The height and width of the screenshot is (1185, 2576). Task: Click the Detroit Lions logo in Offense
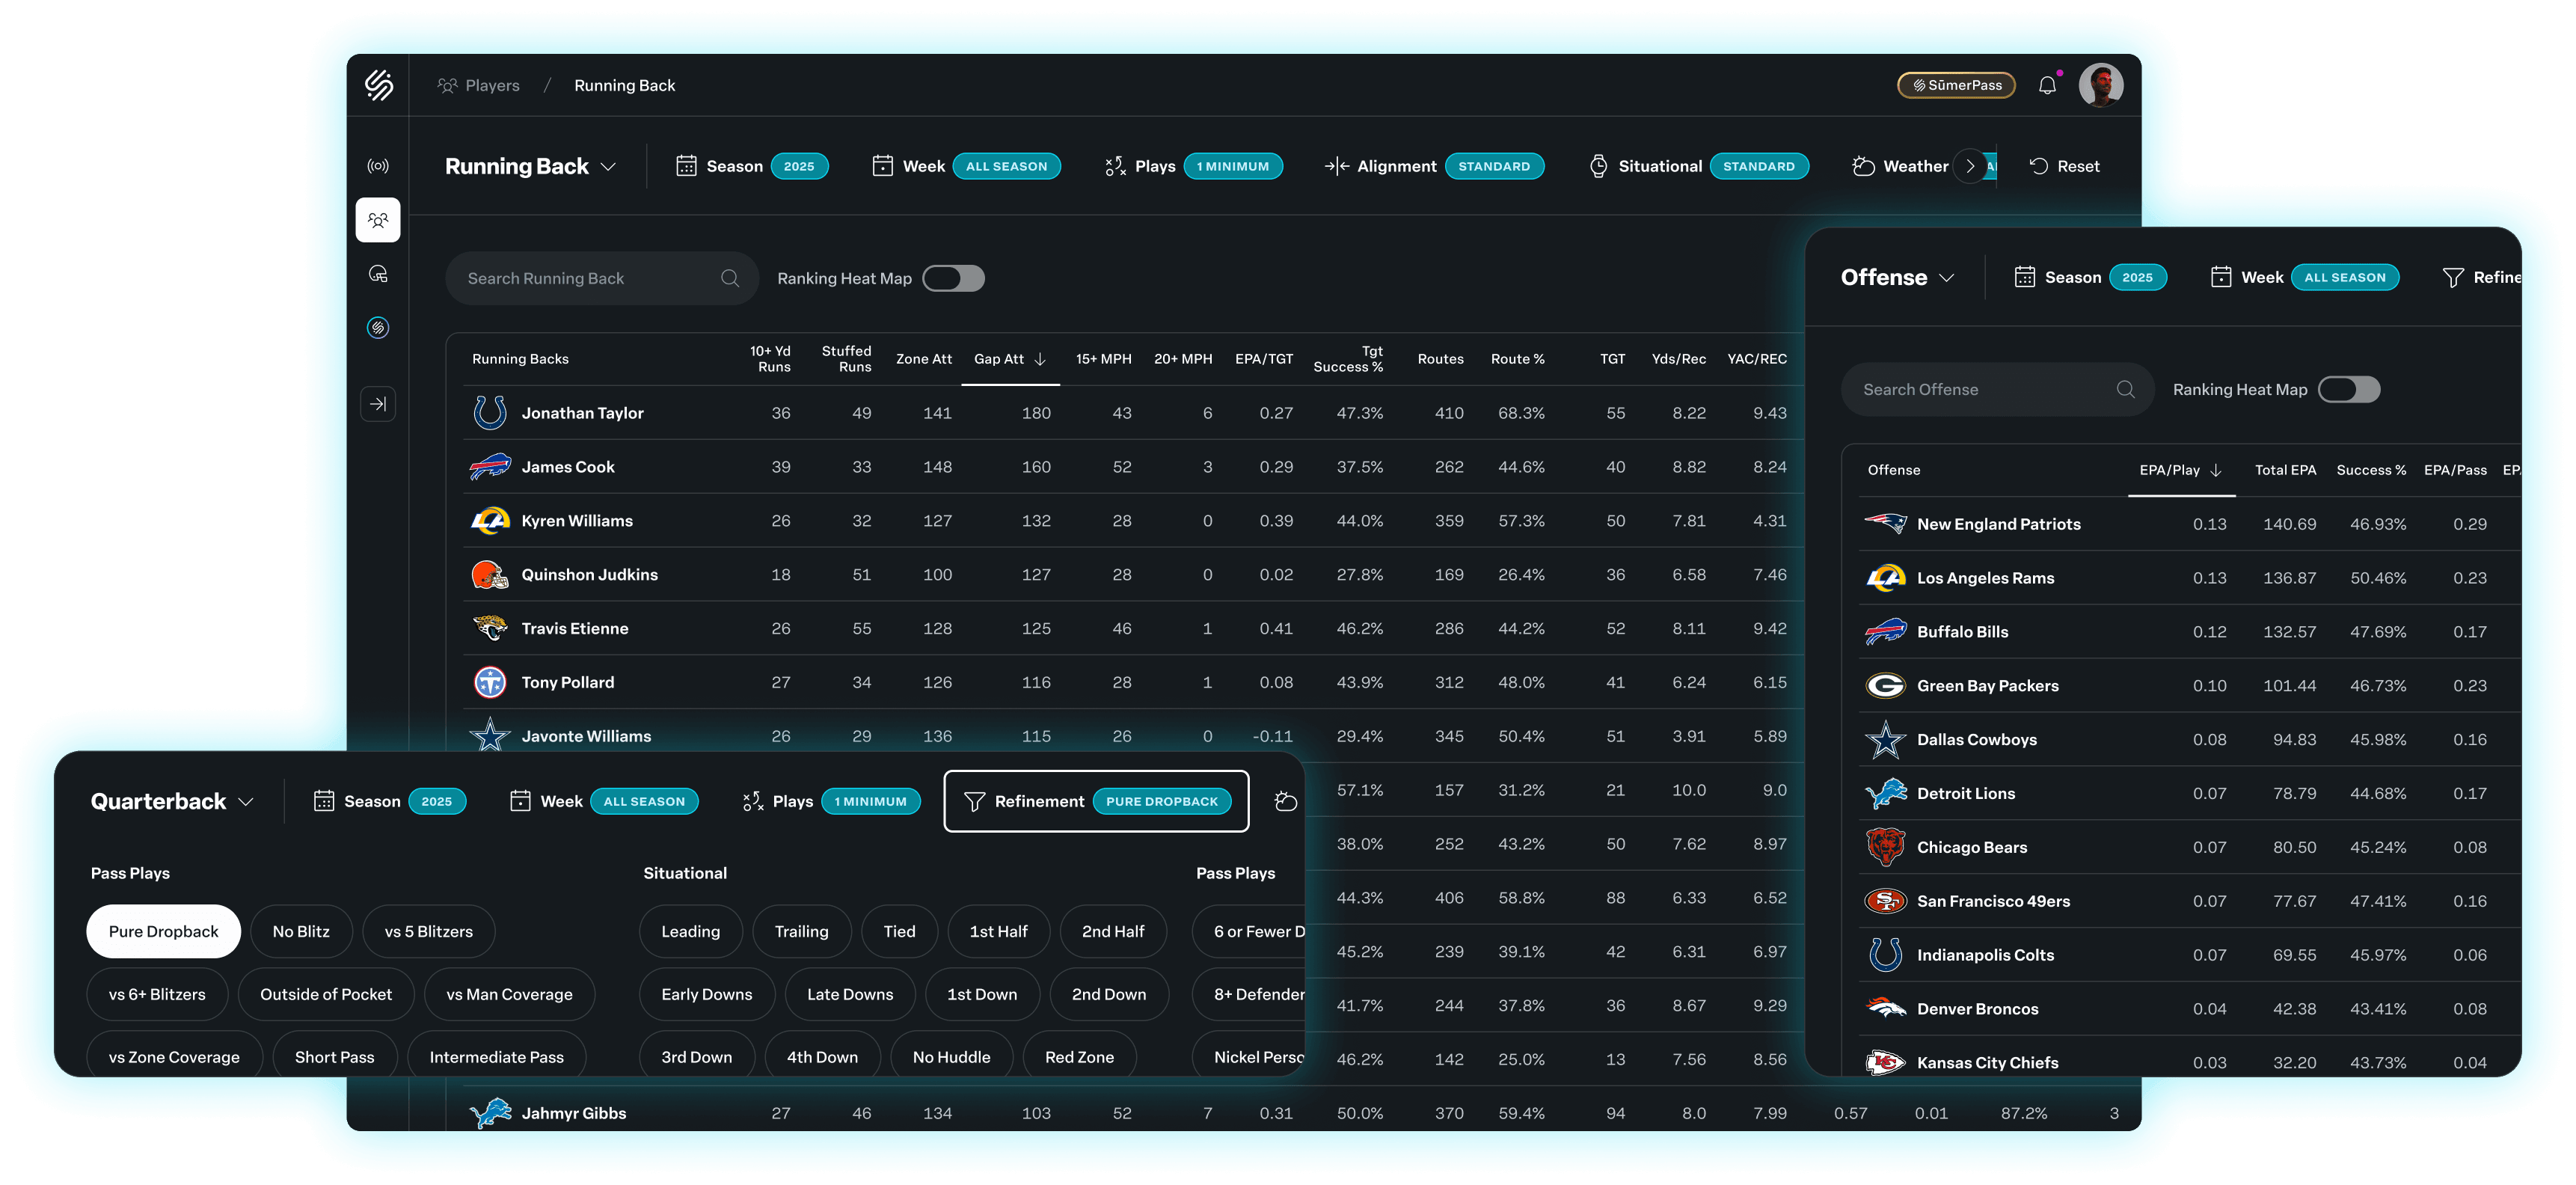coord(1885,793)
